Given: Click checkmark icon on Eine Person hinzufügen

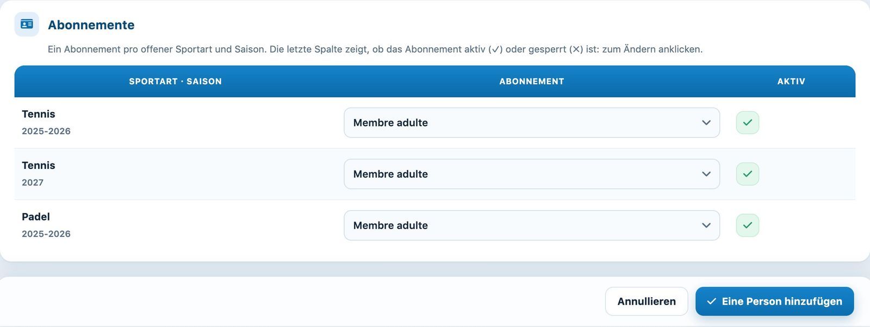Looking at the screenshot, I should coord(711,301).
